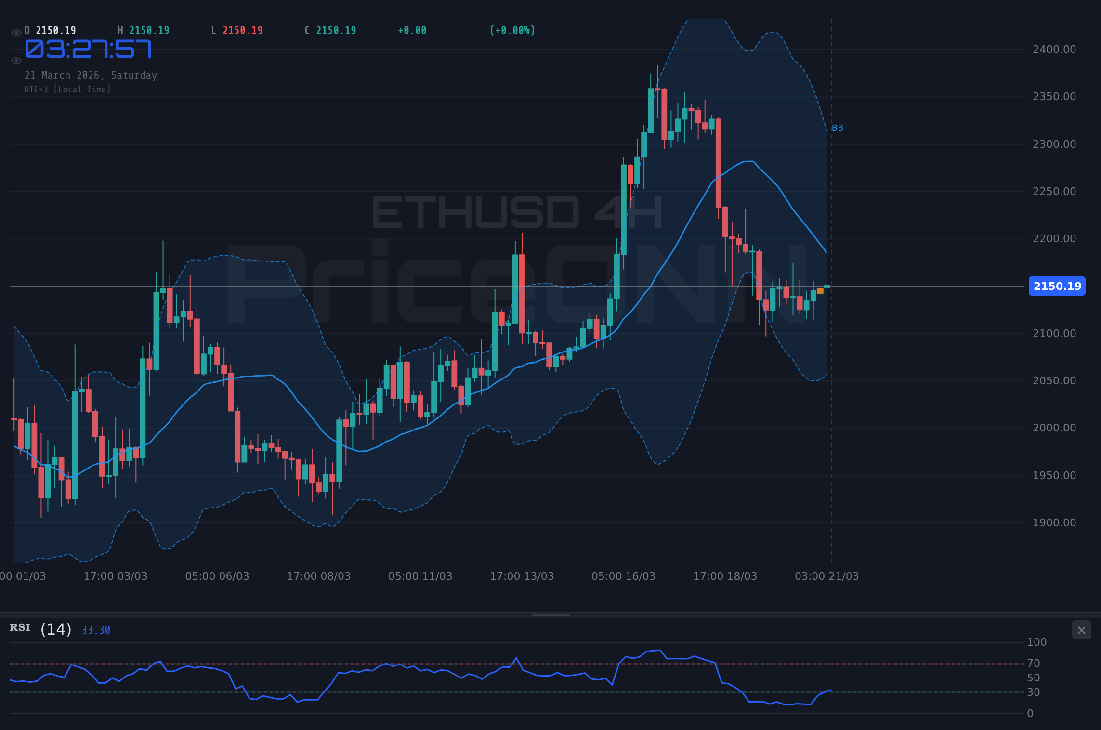The width and height of the screenshot is (1101, 730).
Task: Click the 03:27:57 candle countdown clock
Action: tap(89, 48)
